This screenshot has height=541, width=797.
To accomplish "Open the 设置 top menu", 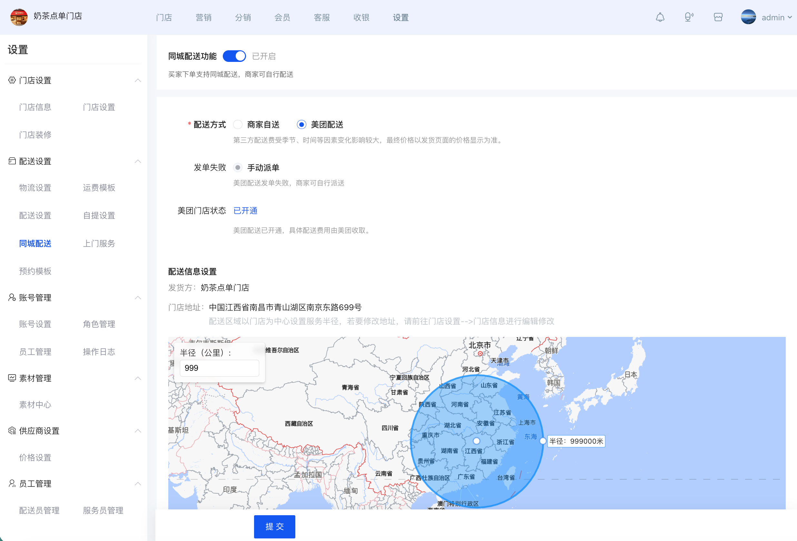I will point(401,17).
